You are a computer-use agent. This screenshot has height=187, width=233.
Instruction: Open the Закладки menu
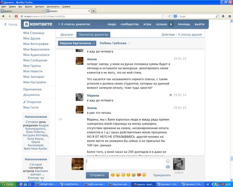(40, 6)
